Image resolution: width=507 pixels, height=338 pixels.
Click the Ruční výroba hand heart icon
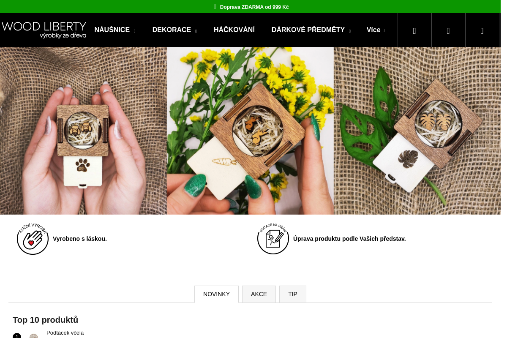(33, 239)
